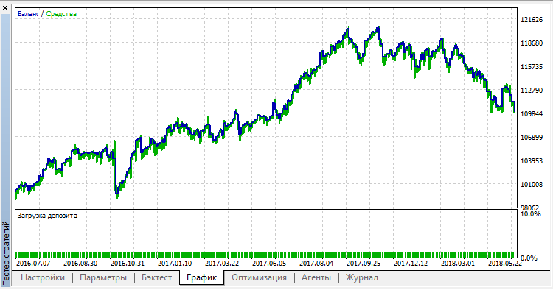Click the Тестер стратегий vertical panel title

click(6, 252)
